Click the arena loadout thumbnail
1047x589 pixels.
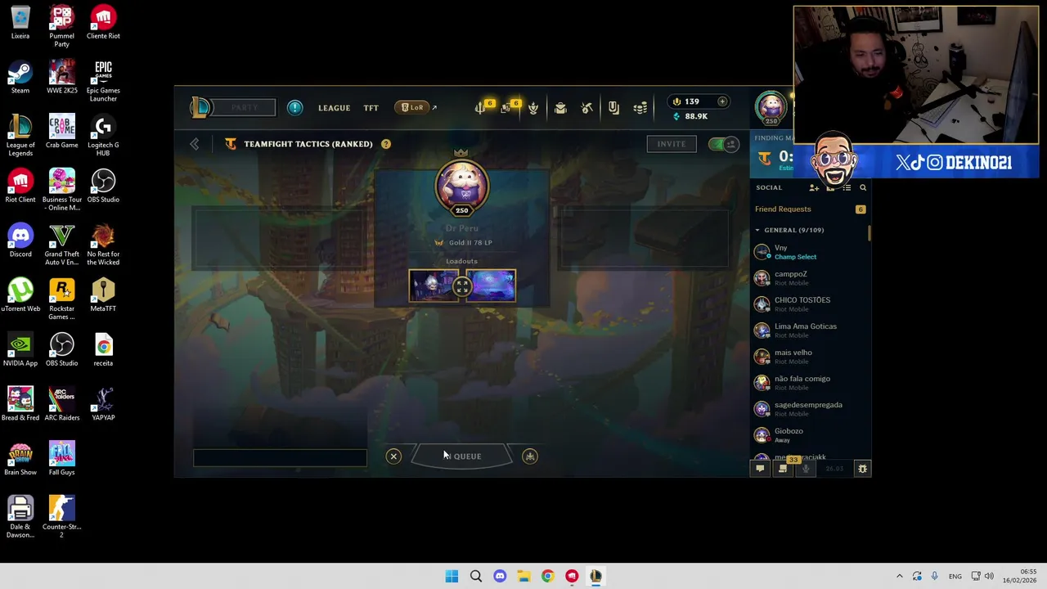point(491,286)
